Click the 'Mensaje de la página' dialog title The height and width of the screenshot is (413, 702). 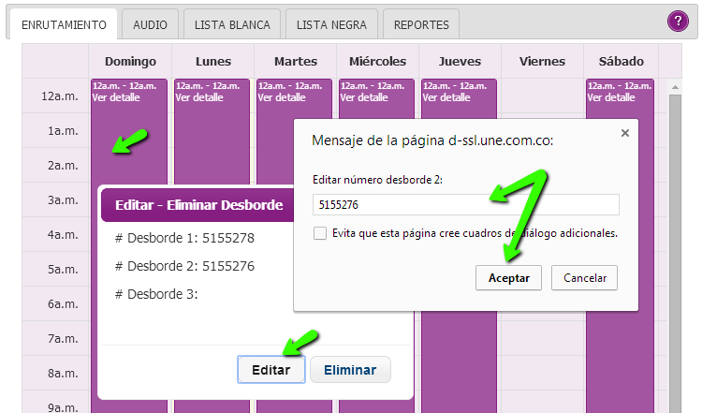432,140
